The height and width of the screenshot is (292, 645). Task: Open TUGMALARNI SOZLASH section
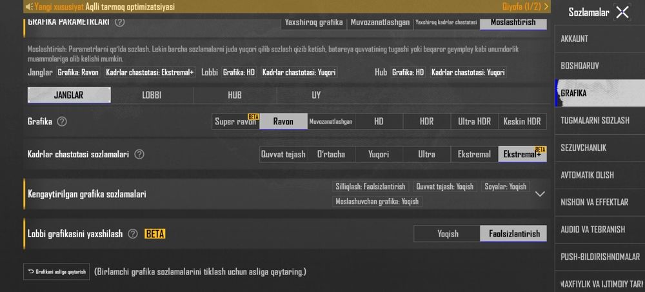tap(600, 121)
